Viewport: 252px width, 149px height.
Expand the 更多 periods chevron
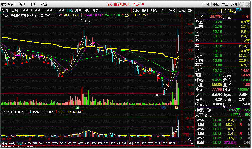click(101, 10)
